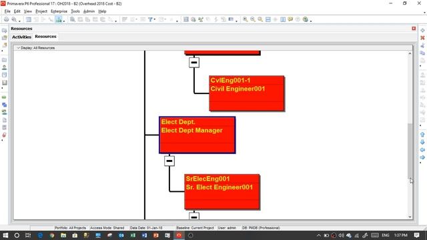The image size is (427, 240).
Task: Open the Enterprise menu
Action: [x=59, y=11]
